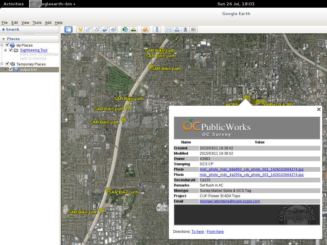This screenshot has width=327, height=245.
Task: Select the Temporary Places tree label
Action: coord(31,64)
